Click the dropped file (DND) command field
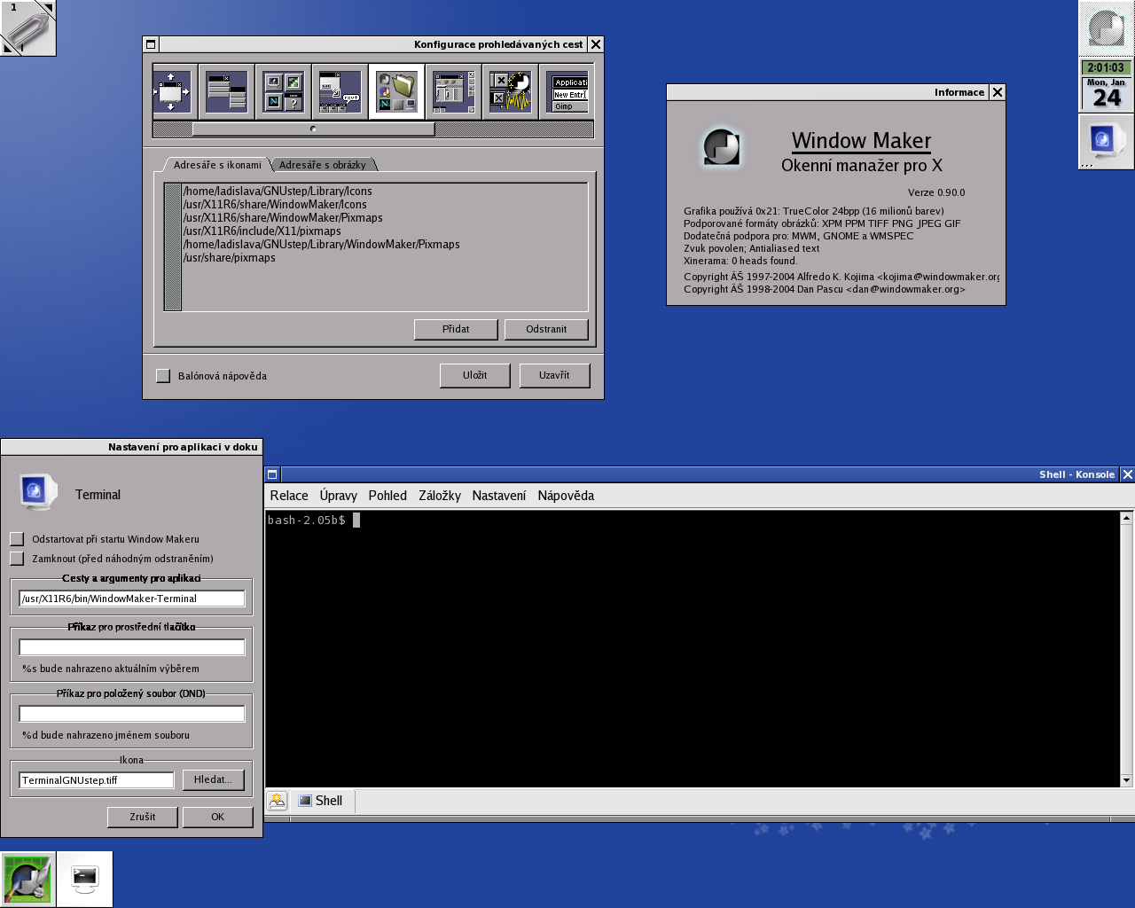1135x908 pixels. tap(132, 714)
